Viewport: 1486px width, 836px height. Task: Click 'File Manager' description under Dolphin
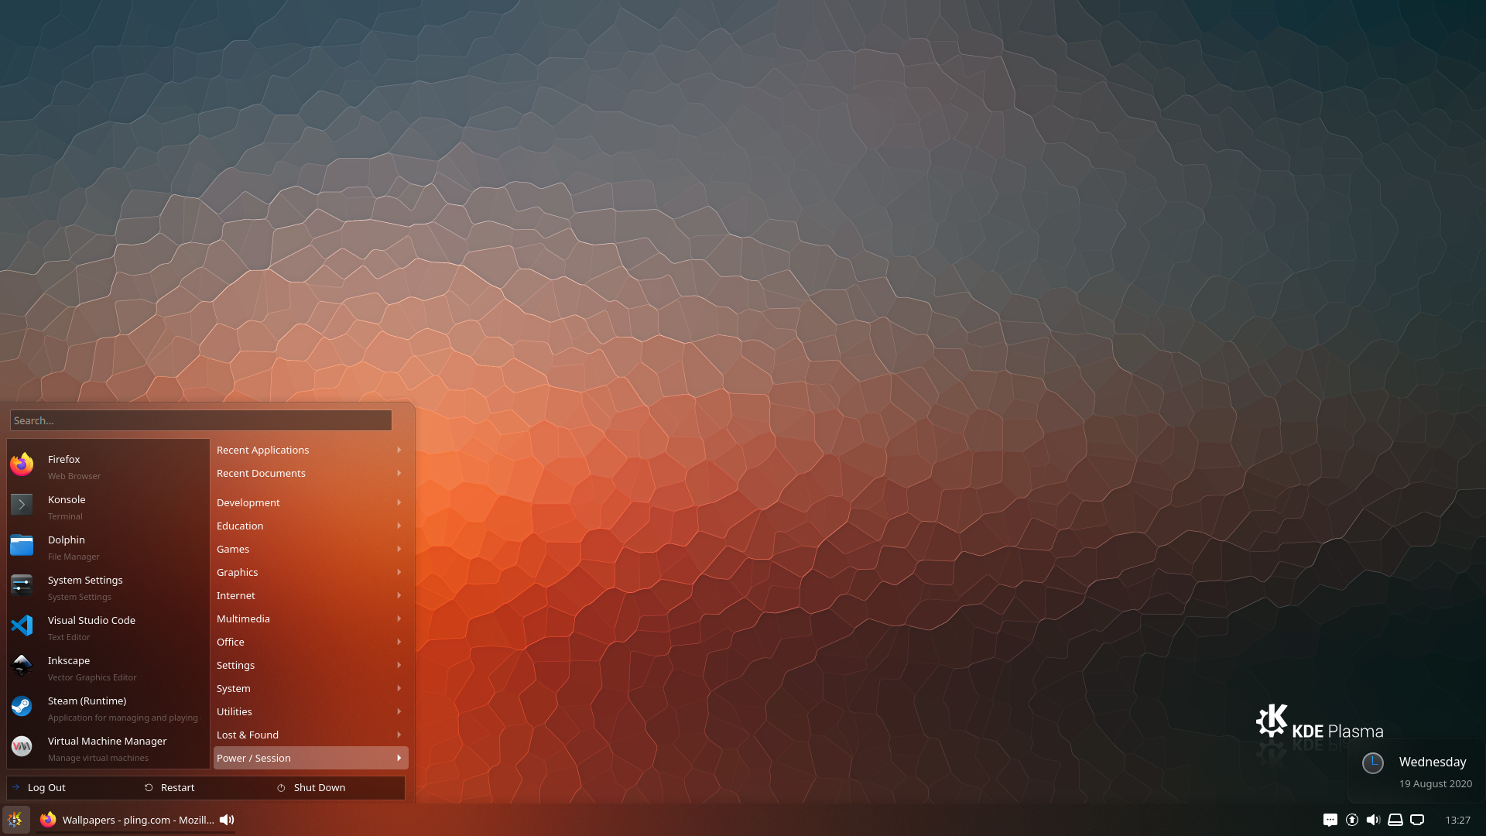[74, 557]
